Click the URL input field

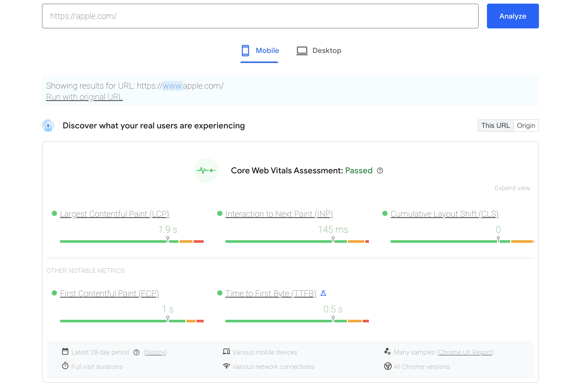(260, 16)
